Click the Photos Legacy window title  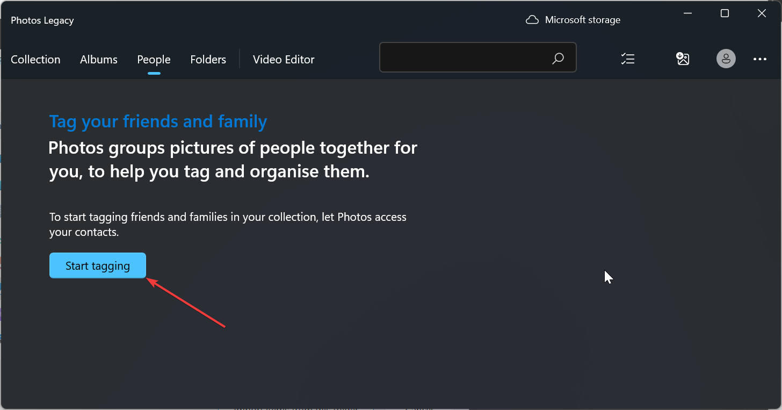[42, 20]
